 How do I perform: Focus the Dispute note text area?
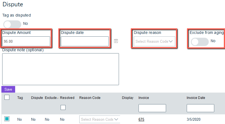(x=61, y=69)
